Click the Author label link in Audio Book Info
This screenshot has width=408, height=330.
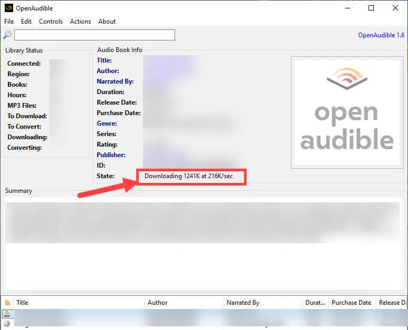coord(108,71)
